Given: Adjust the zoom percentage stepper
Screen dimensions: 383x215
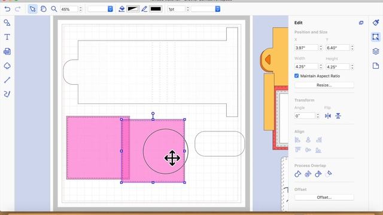Looking at the screenshot, I should tap(81, 9).
